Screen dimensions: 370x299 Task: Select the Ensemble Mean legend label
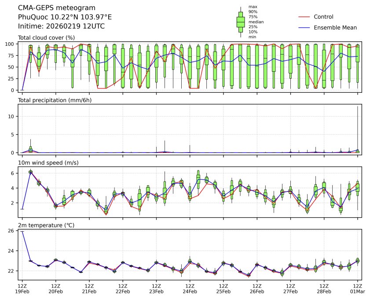tap(335, 28)
